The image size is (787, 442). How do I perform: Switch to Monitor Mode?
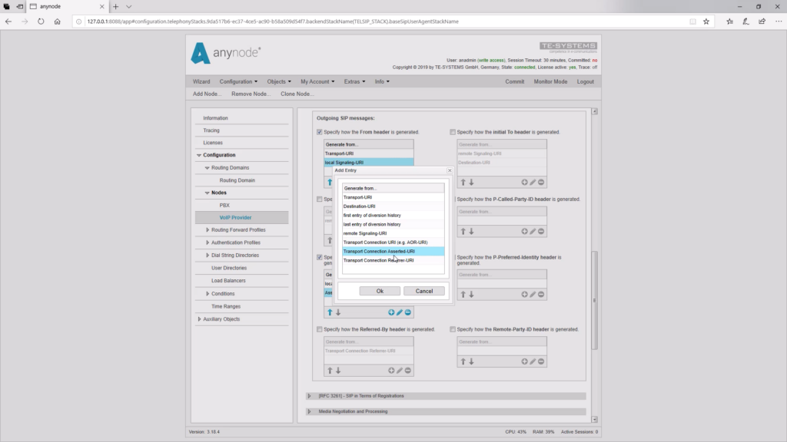point(550,81)
